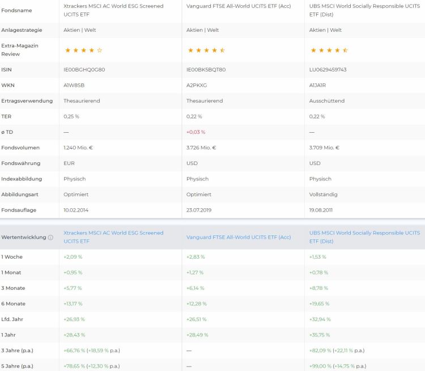
Task: Click the Extra-Magazin Review row label
Action: coord(19,50)
